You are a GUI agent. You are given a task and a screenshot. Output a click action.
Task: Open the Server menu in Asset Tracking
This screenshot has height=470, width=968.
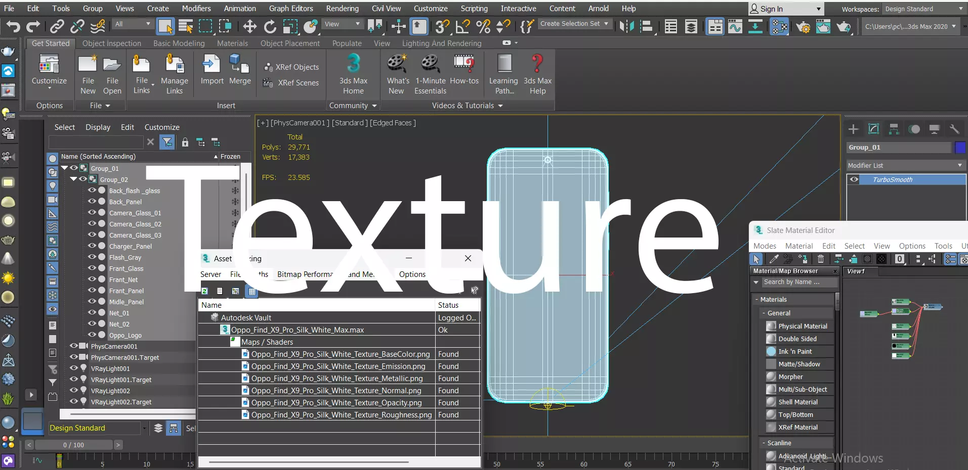pos(211,274)
